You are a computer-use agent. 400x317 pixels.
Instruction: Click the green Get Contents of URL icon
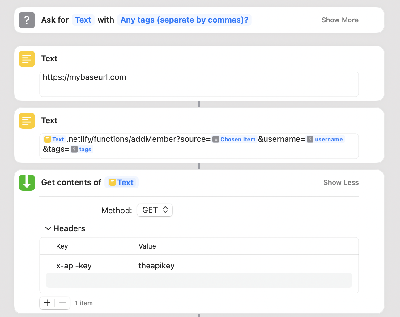click(x=27, y=182)
